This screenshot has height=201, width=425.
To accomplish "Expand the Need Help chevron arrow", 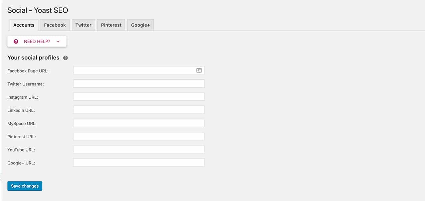I will (x=58, y=42).
